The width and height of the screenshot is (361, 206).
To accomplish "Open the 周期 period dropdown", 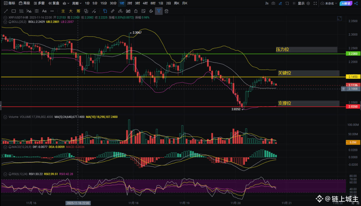I will [x=77, y=3].
